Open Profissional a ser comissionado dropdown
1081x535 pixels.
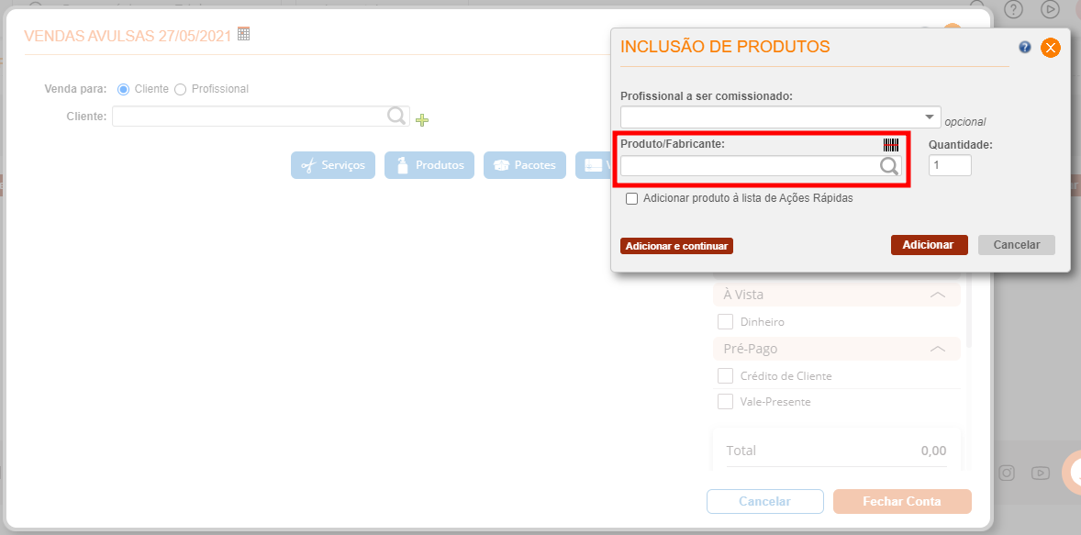tap(780, 117)
